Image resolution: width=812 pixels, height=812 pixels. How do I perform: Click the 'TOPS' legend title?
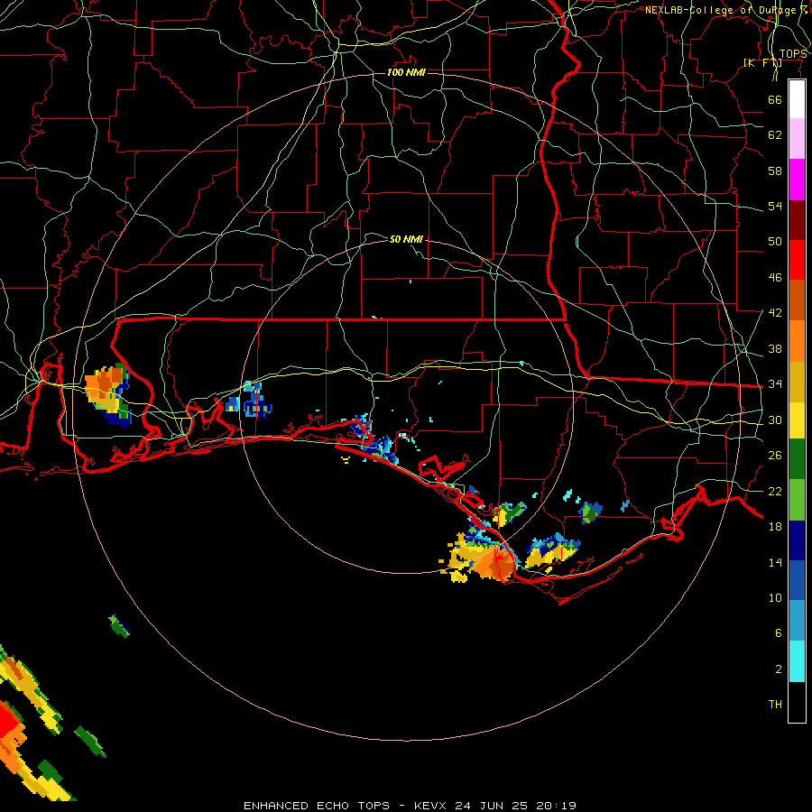point(793,54)
